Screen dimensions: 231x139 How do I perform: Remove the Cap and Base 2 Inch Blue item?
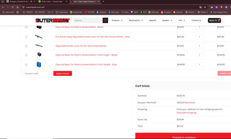pyautogui.click(x=26, y=65)
